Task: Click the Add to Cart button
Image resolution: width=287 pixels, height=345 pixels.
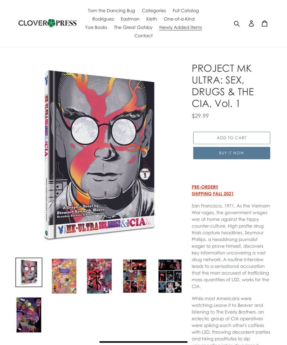Action: tap(232, 138)
